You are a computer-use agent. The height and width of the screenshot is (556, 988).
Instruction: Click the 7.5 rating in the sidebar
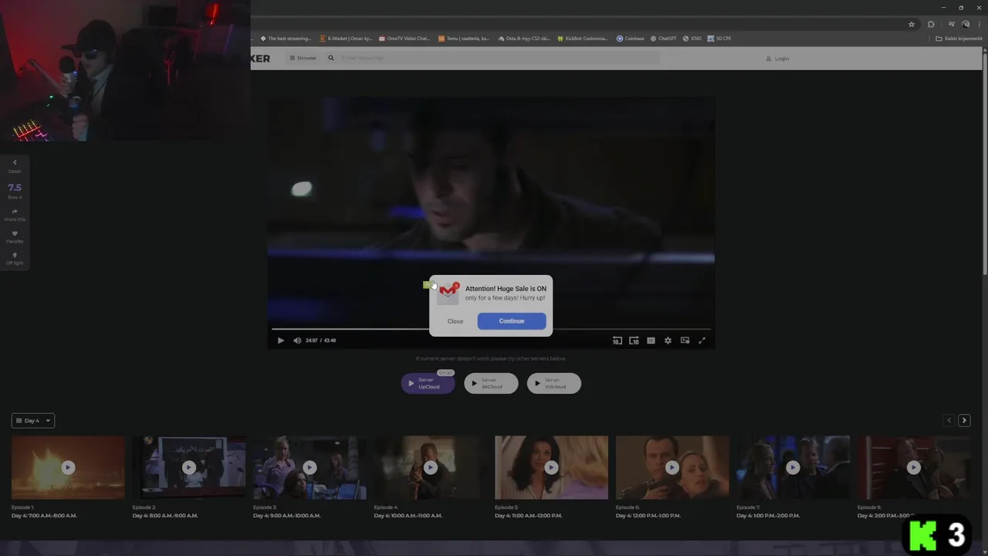tap(15, 188)
